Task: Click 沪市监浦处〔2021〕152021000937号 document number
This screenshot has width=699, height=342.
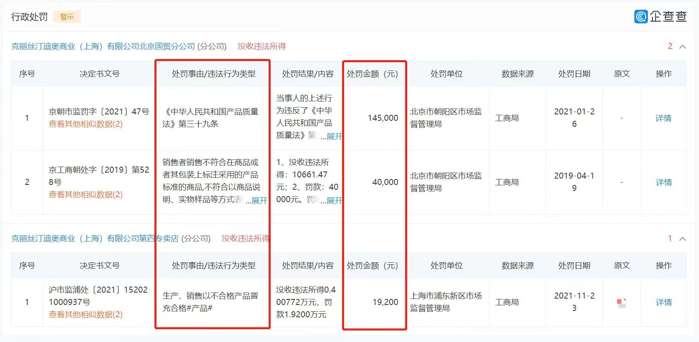Action: pyautogui.click(x=98, y=296)
